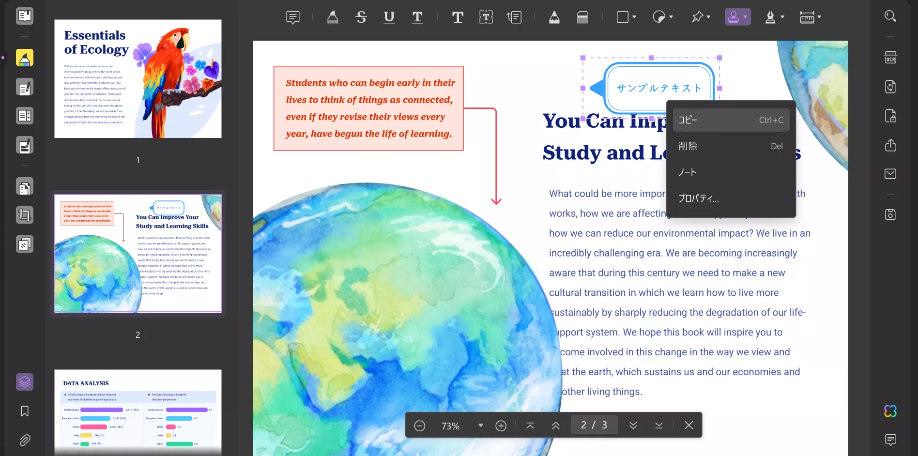918x456 pixels.
Task: Select the pencil drawing tool
Action: [x=554, y=17]
